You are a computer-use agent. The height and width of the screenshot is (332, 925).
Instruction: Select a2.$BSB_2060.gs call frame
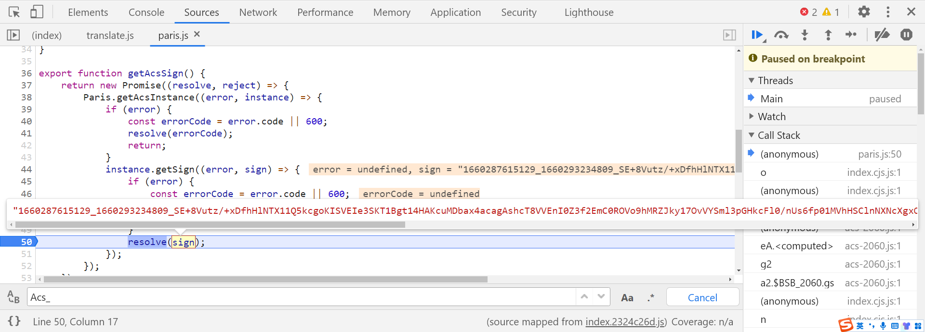pos(831,283)
